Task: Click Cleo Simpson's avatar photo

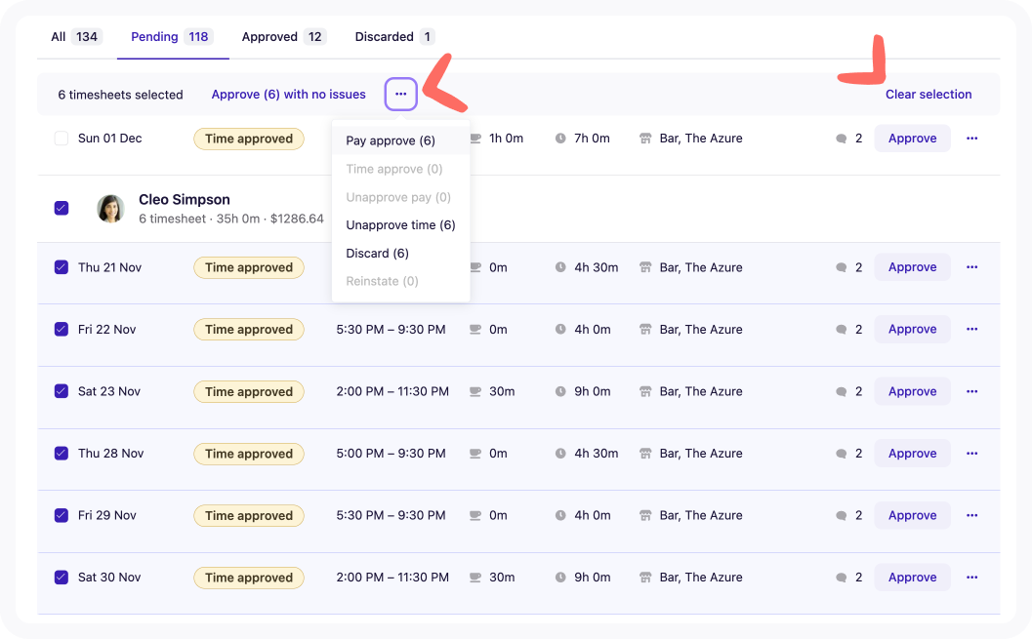Action: pos(110,209)
